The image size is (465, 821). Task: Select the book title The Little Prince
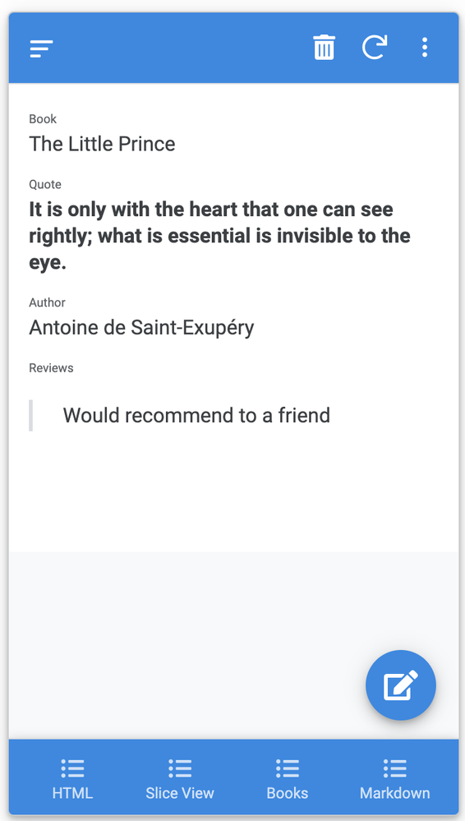coord(102,144)
